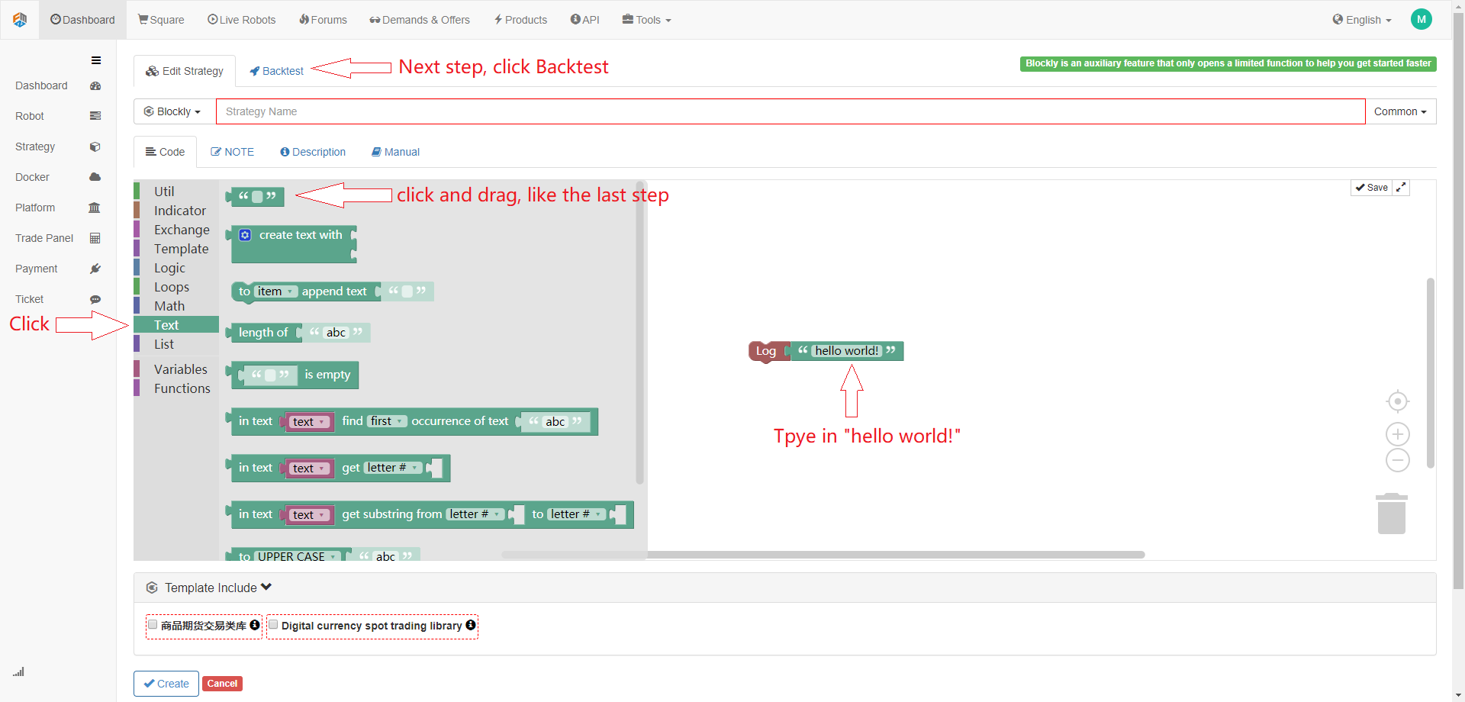Image resolution: width=1465 pixels, height=702 pixels.
Task: Open Square in top navigation
Action: pos(161,20)
